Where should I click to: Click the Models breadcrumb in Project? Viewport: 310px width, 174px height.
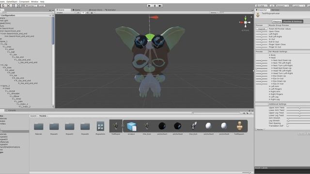[x=43, y=116]
